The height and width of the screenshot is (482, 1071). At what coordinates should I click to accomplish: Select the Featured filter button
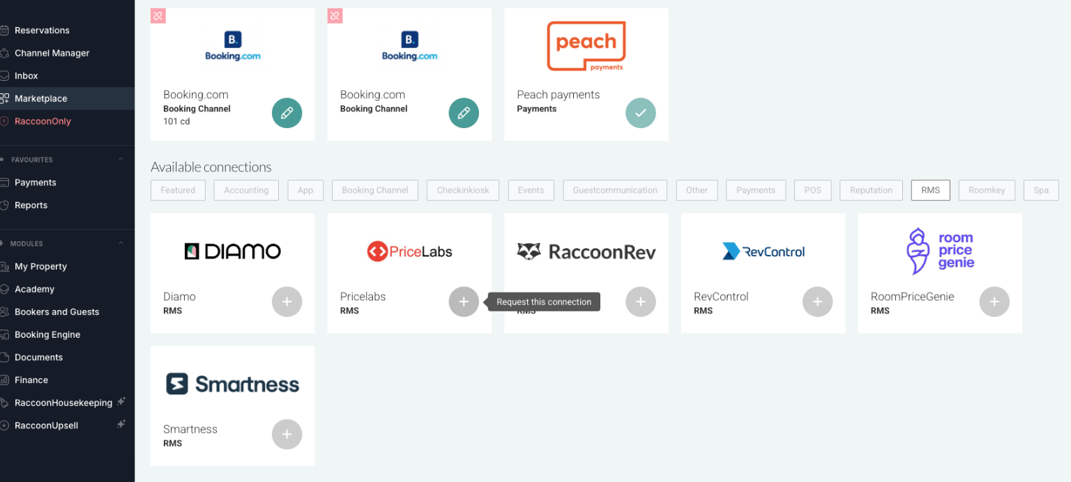pos(178,190)
